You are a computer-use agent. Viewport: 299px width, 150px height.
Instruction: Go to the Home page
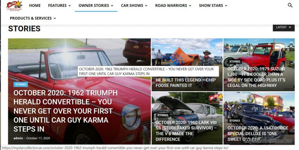(35, 6)
